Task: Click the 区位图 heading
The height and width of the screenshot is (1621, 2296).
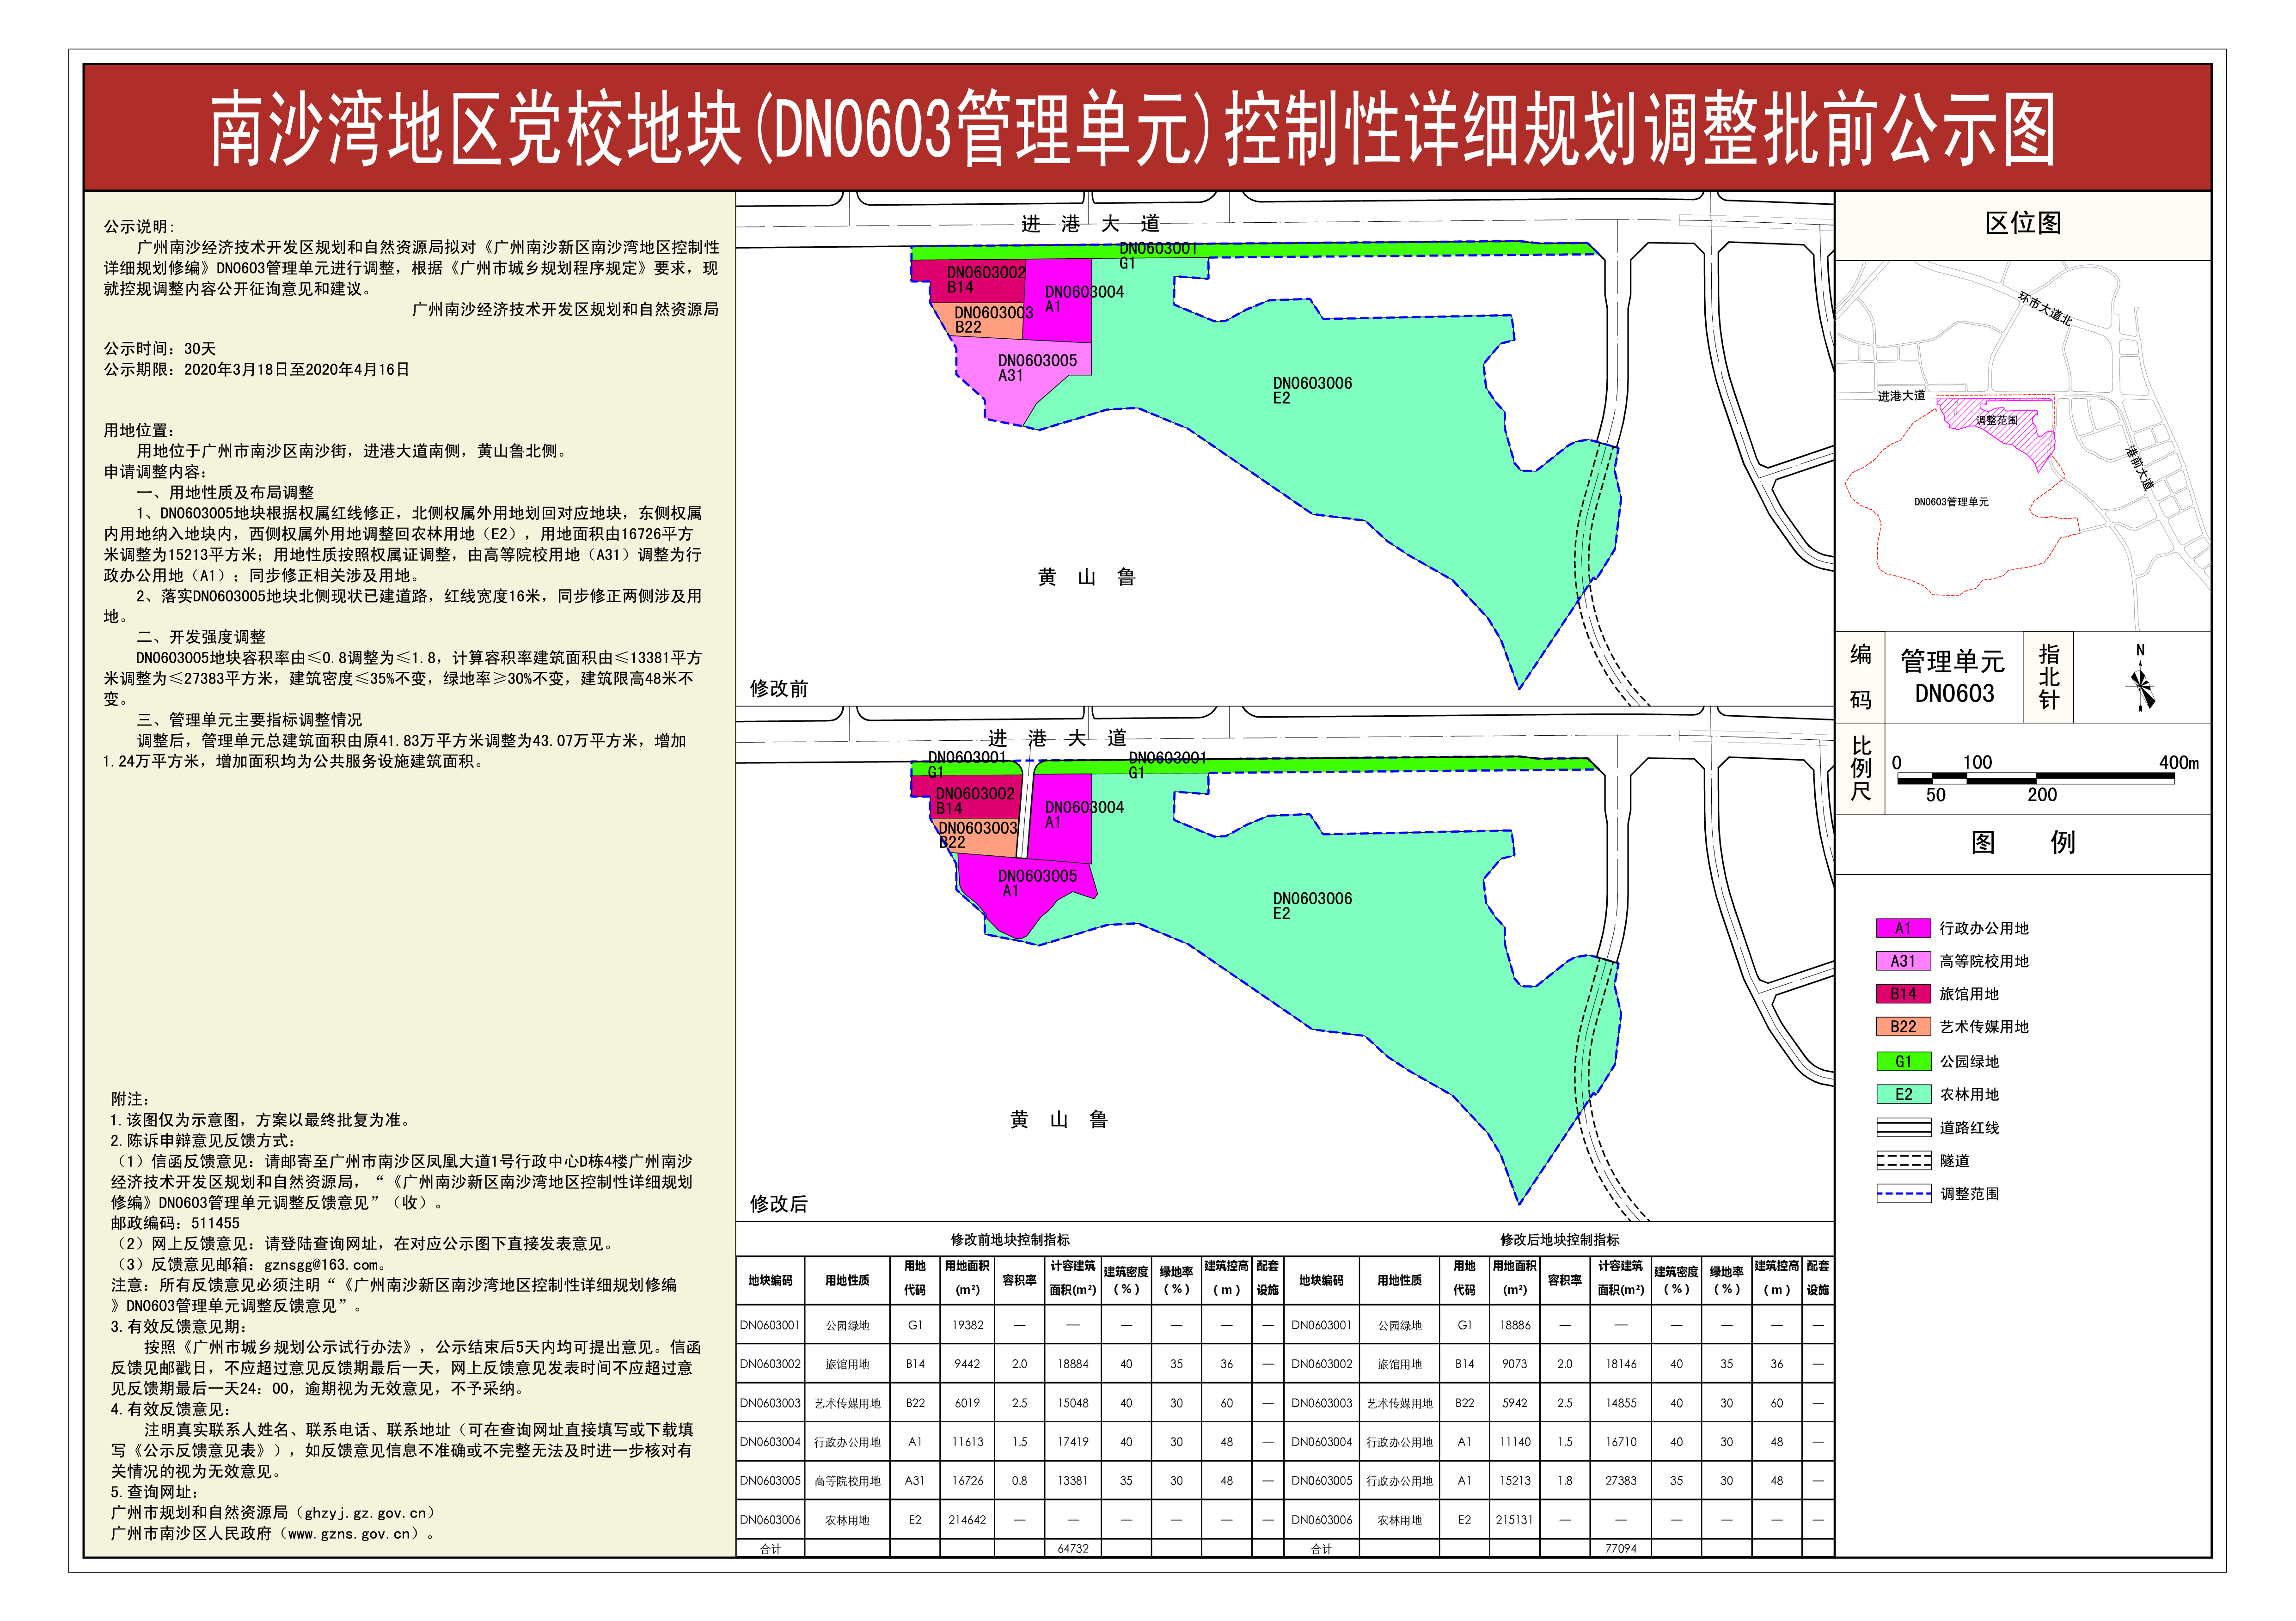Action: pyautogui.click(x=2023, y=224)
